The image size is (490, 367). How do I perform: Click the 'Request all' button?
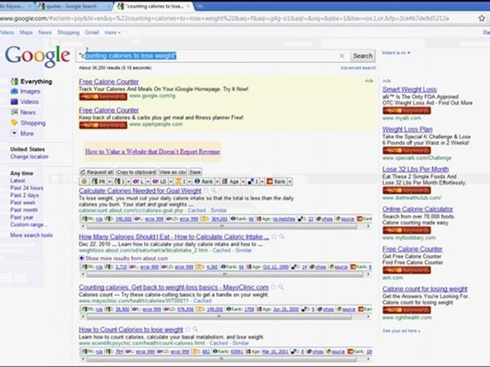(96, 172)
